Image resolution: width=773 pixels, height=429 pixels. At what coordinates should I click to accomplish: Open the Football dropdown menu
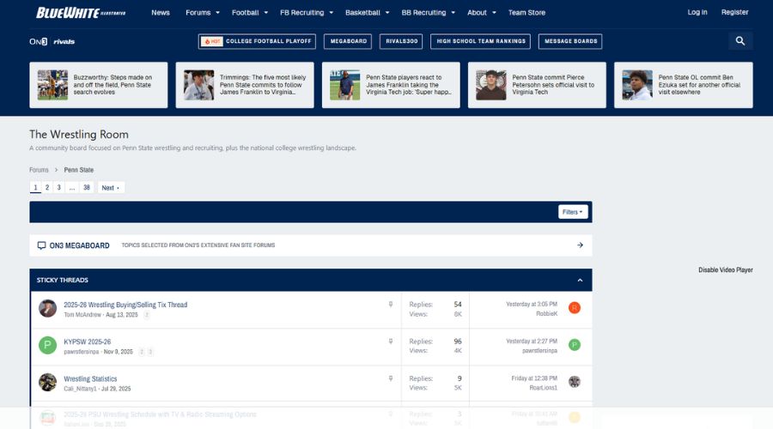click(x=249, y=13)
